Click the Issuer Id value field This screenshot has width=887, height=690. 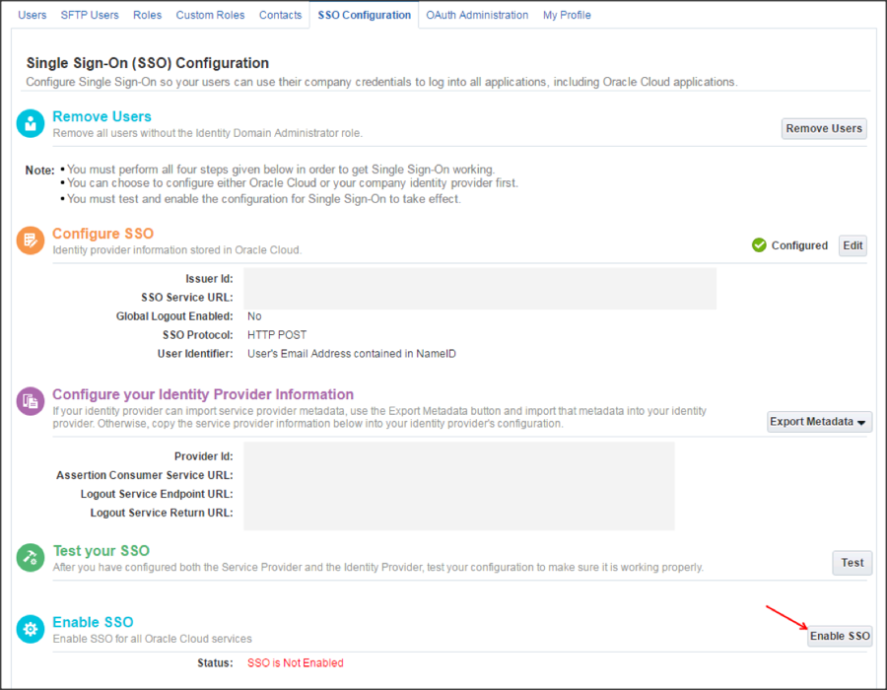pyautogui.click(x=480, y=279)
